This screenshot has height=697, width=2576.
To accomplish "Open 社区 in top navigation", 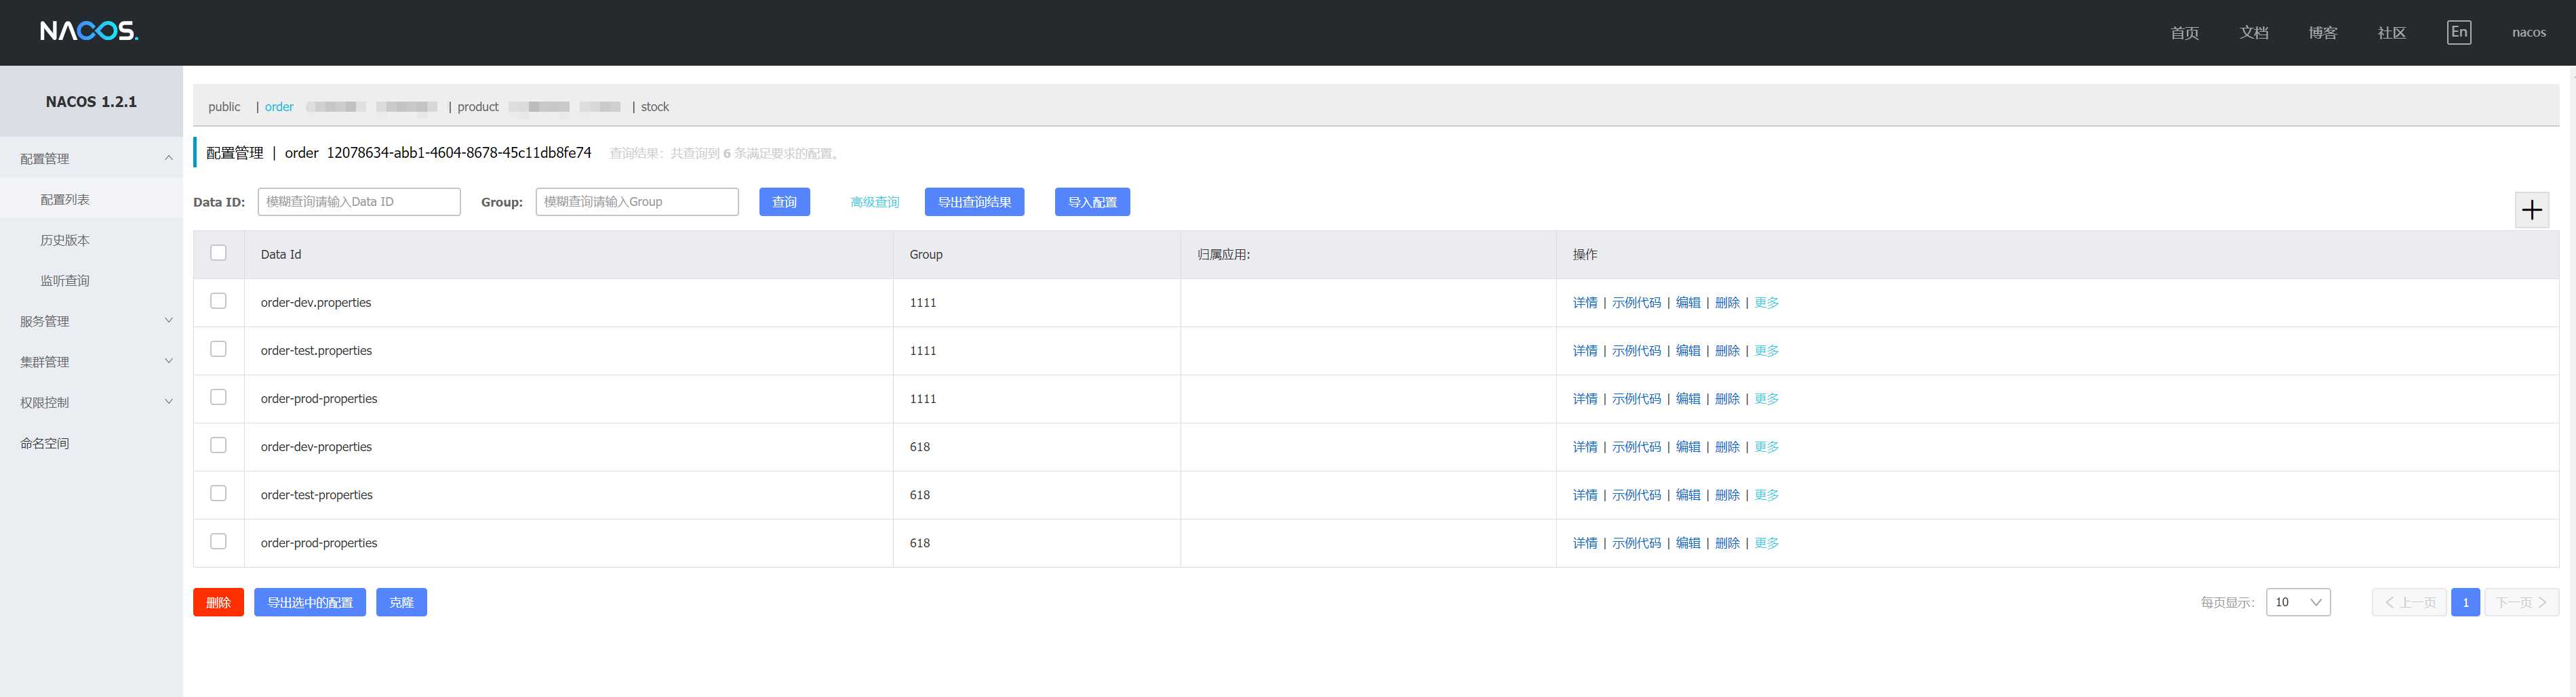I will tap(2391, 33).
